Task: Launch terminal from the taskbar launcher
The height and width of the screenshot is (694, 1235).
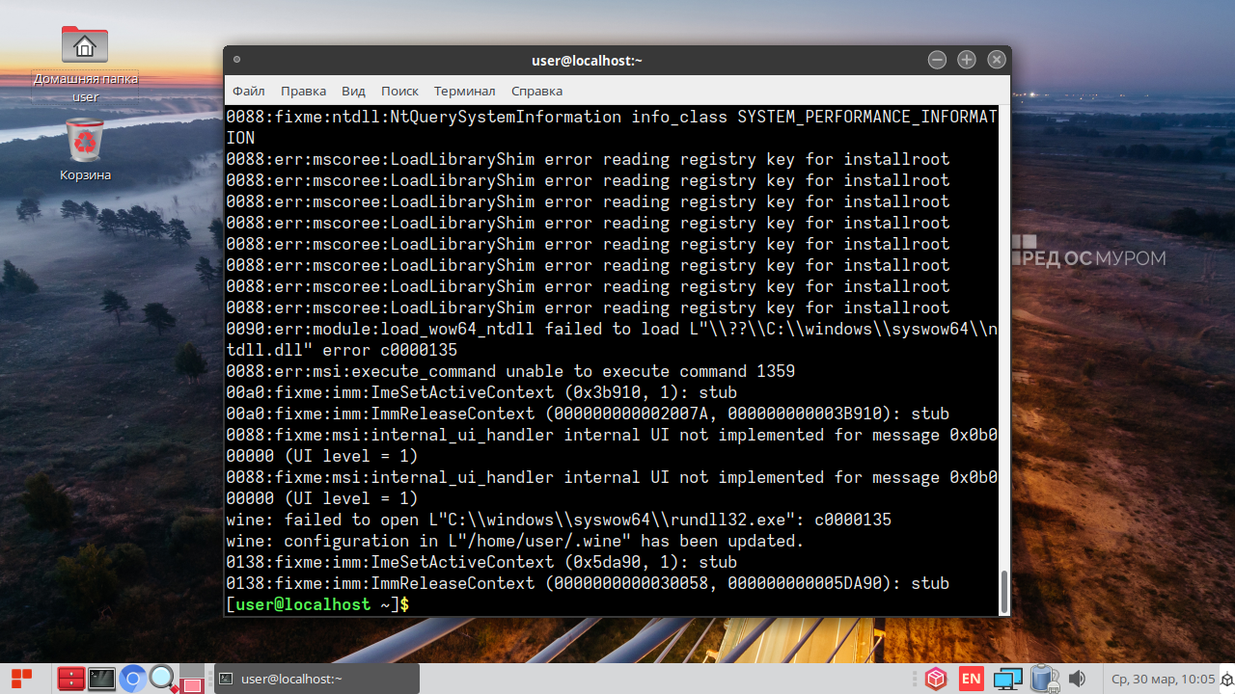Action: [x=101, y=679]
